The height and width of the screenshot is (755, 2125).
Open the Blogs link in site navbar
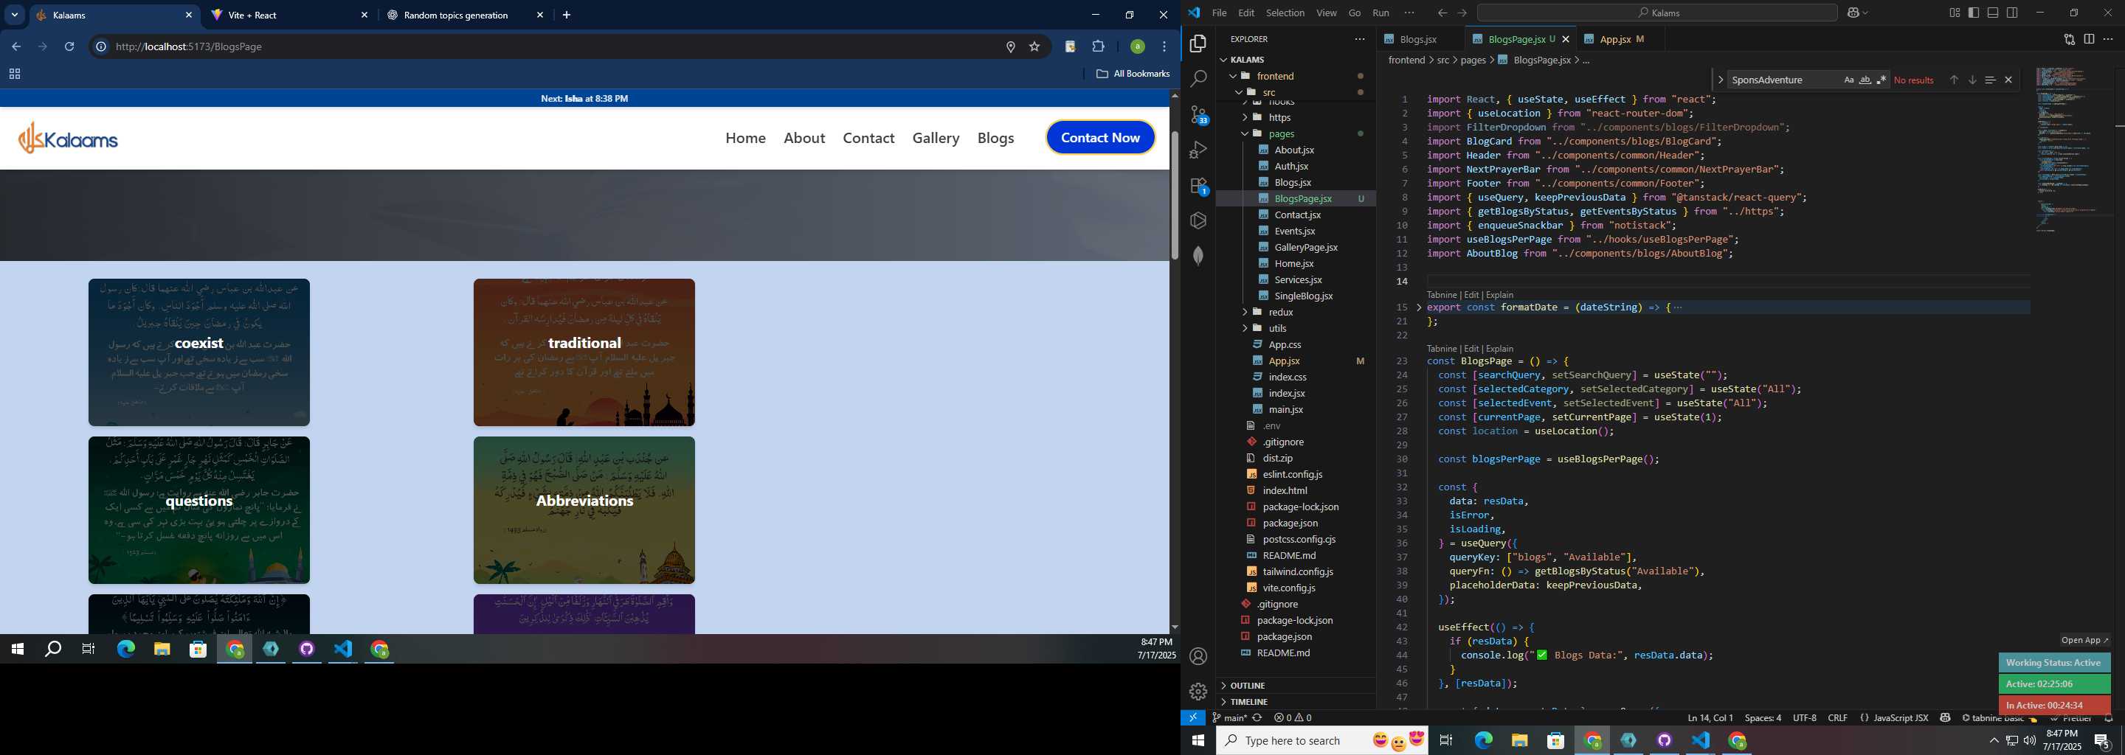pos(995,138)
